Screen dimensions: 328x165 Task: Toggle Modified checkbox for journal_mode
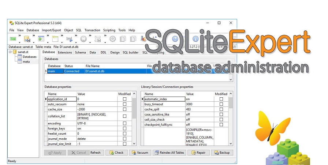tap(125, 139)
